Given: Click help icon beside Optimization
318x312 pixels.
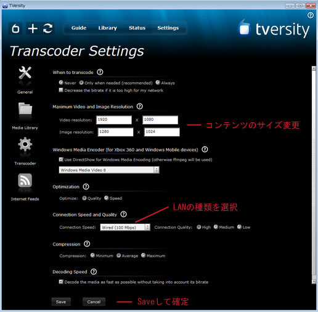Looking at the screenshot, I should pos(86,187).
